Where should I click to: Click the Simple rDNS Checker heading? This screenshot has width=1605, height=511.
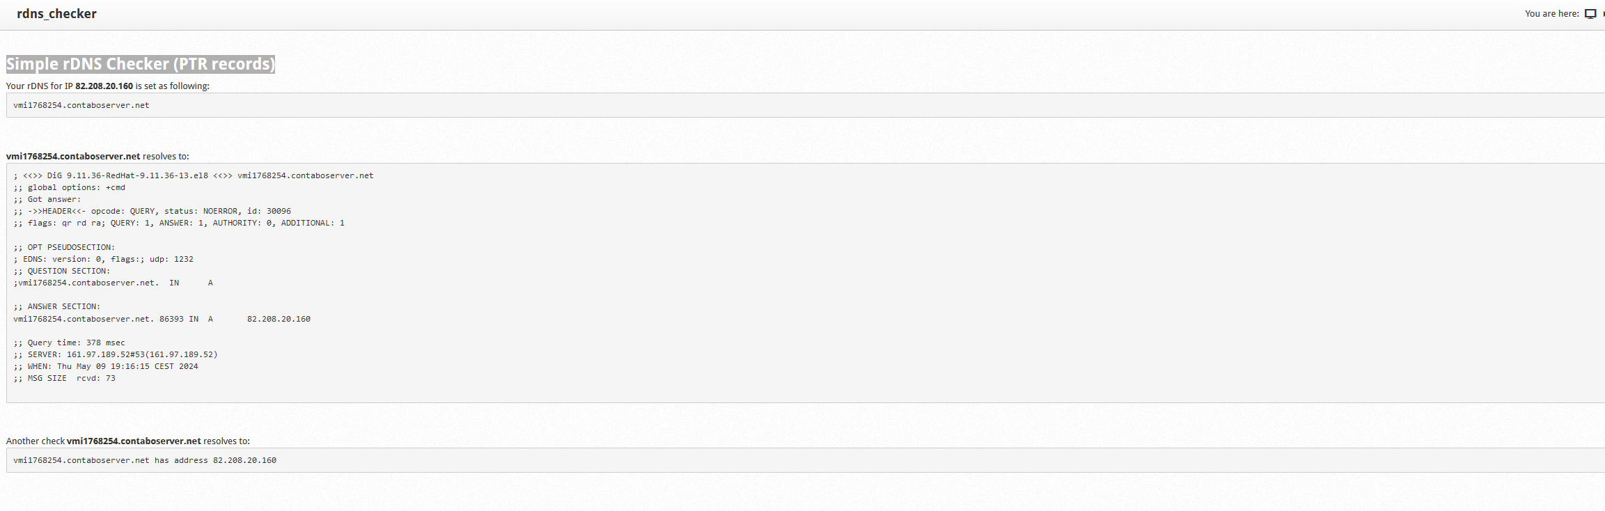point(140,64)
